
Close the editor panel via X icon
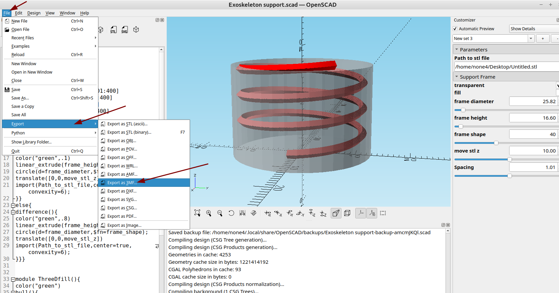pyautogui.click(x=162, y=20)
